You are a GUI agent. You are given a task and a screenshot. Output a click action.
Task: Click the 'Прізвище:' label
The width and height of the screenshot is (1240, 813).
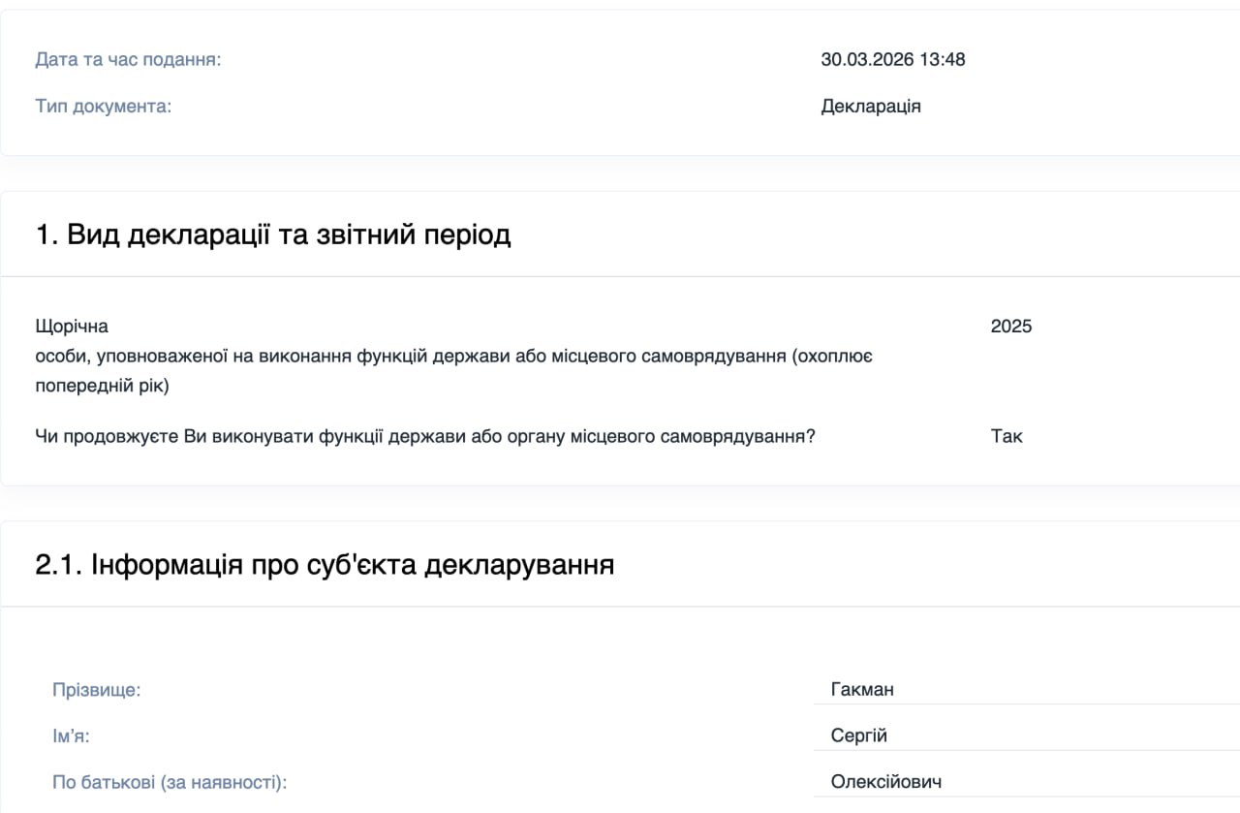(96, 690)
